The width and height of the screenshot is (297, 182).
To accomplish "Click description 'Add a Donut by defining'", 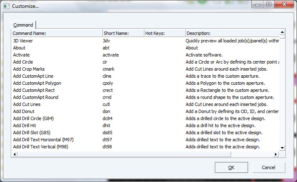I will point(232,111).
